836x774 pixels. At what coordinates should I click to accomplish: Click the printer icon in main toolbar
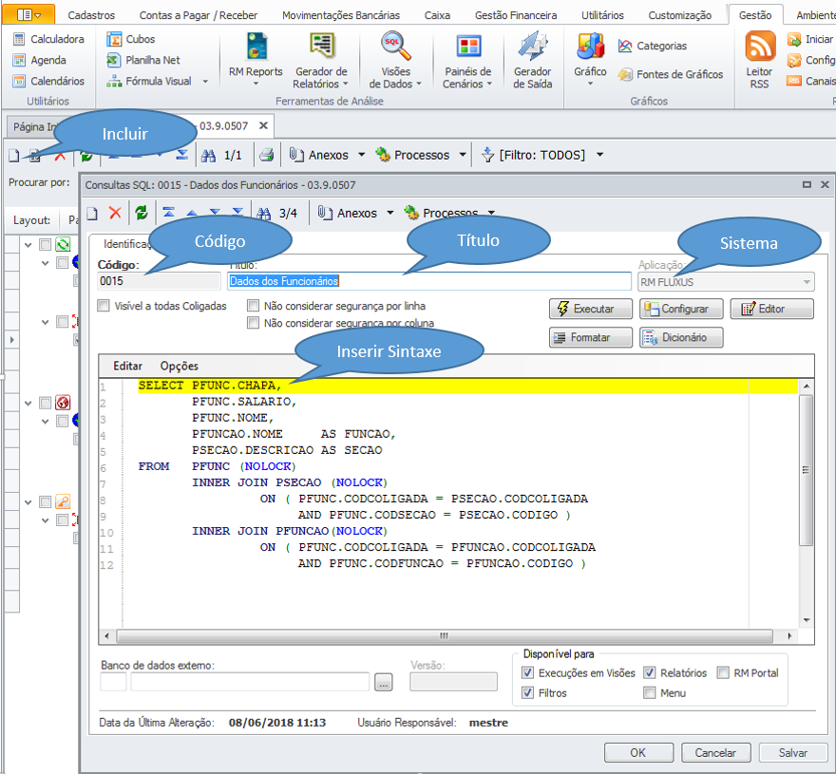pos(267,155)
